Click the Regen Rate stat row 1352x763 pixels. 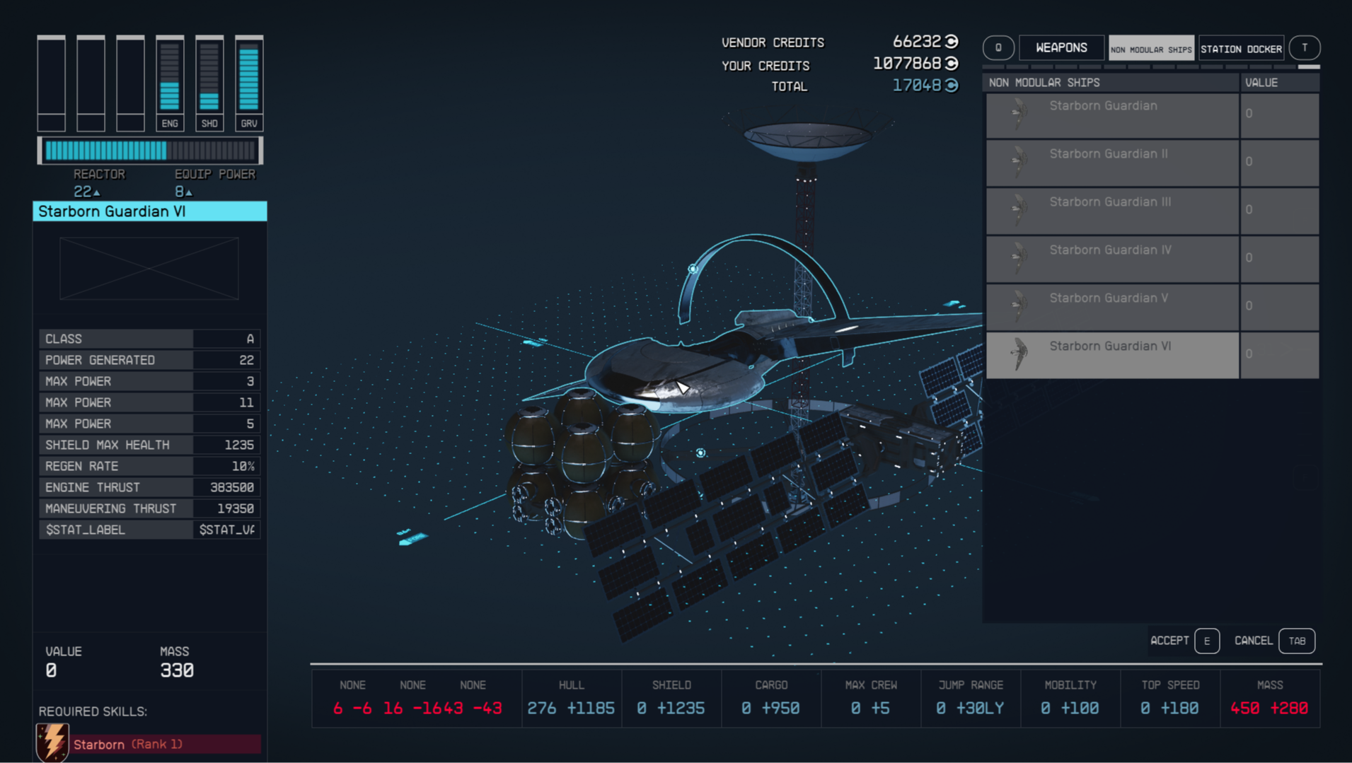[150, 466]
